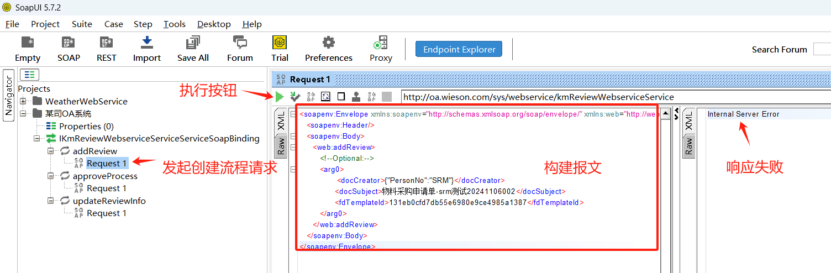The image size is (831, 273).
Task: Click the docCreator line in XML
Action: 420,180
